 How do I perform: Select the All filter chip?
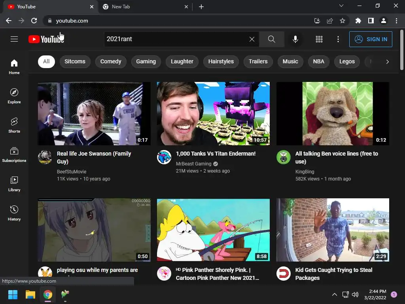(x=47, y=61)
